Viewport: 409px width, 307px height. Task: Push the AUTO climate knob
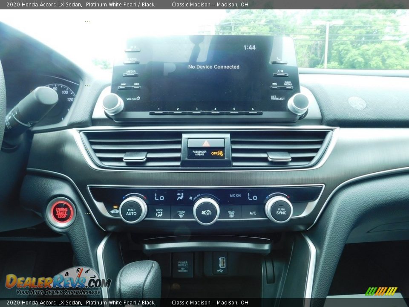pos(133,210)
